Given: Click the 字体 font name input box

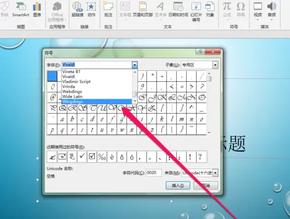Looking at the screenshot, I should coord(97,65).
